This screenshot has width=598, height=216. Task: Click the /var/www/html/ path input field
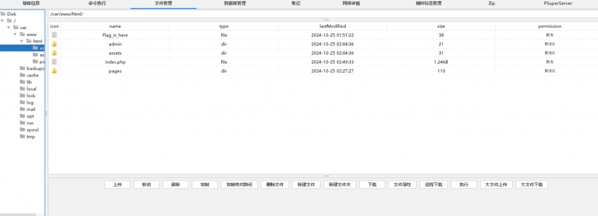[x=323, y=14]
